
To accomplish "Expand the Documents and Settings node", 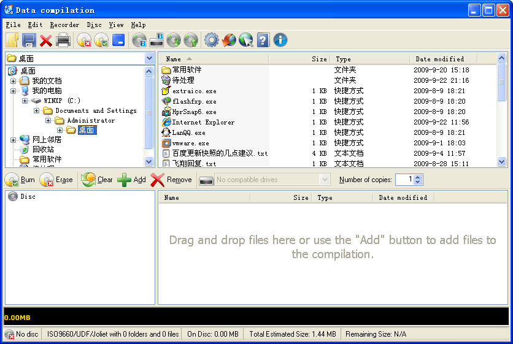I will 37,110.
